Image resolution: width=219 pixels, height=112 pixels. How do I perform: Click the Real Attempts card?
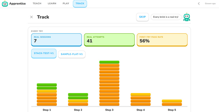[x=109, y=40]
